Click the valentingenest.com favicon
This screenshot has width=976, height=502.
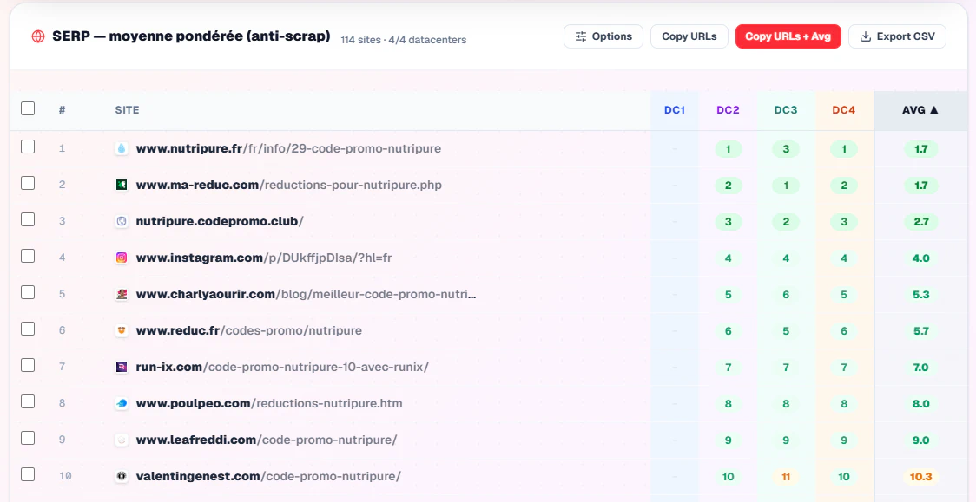[122, 476]
